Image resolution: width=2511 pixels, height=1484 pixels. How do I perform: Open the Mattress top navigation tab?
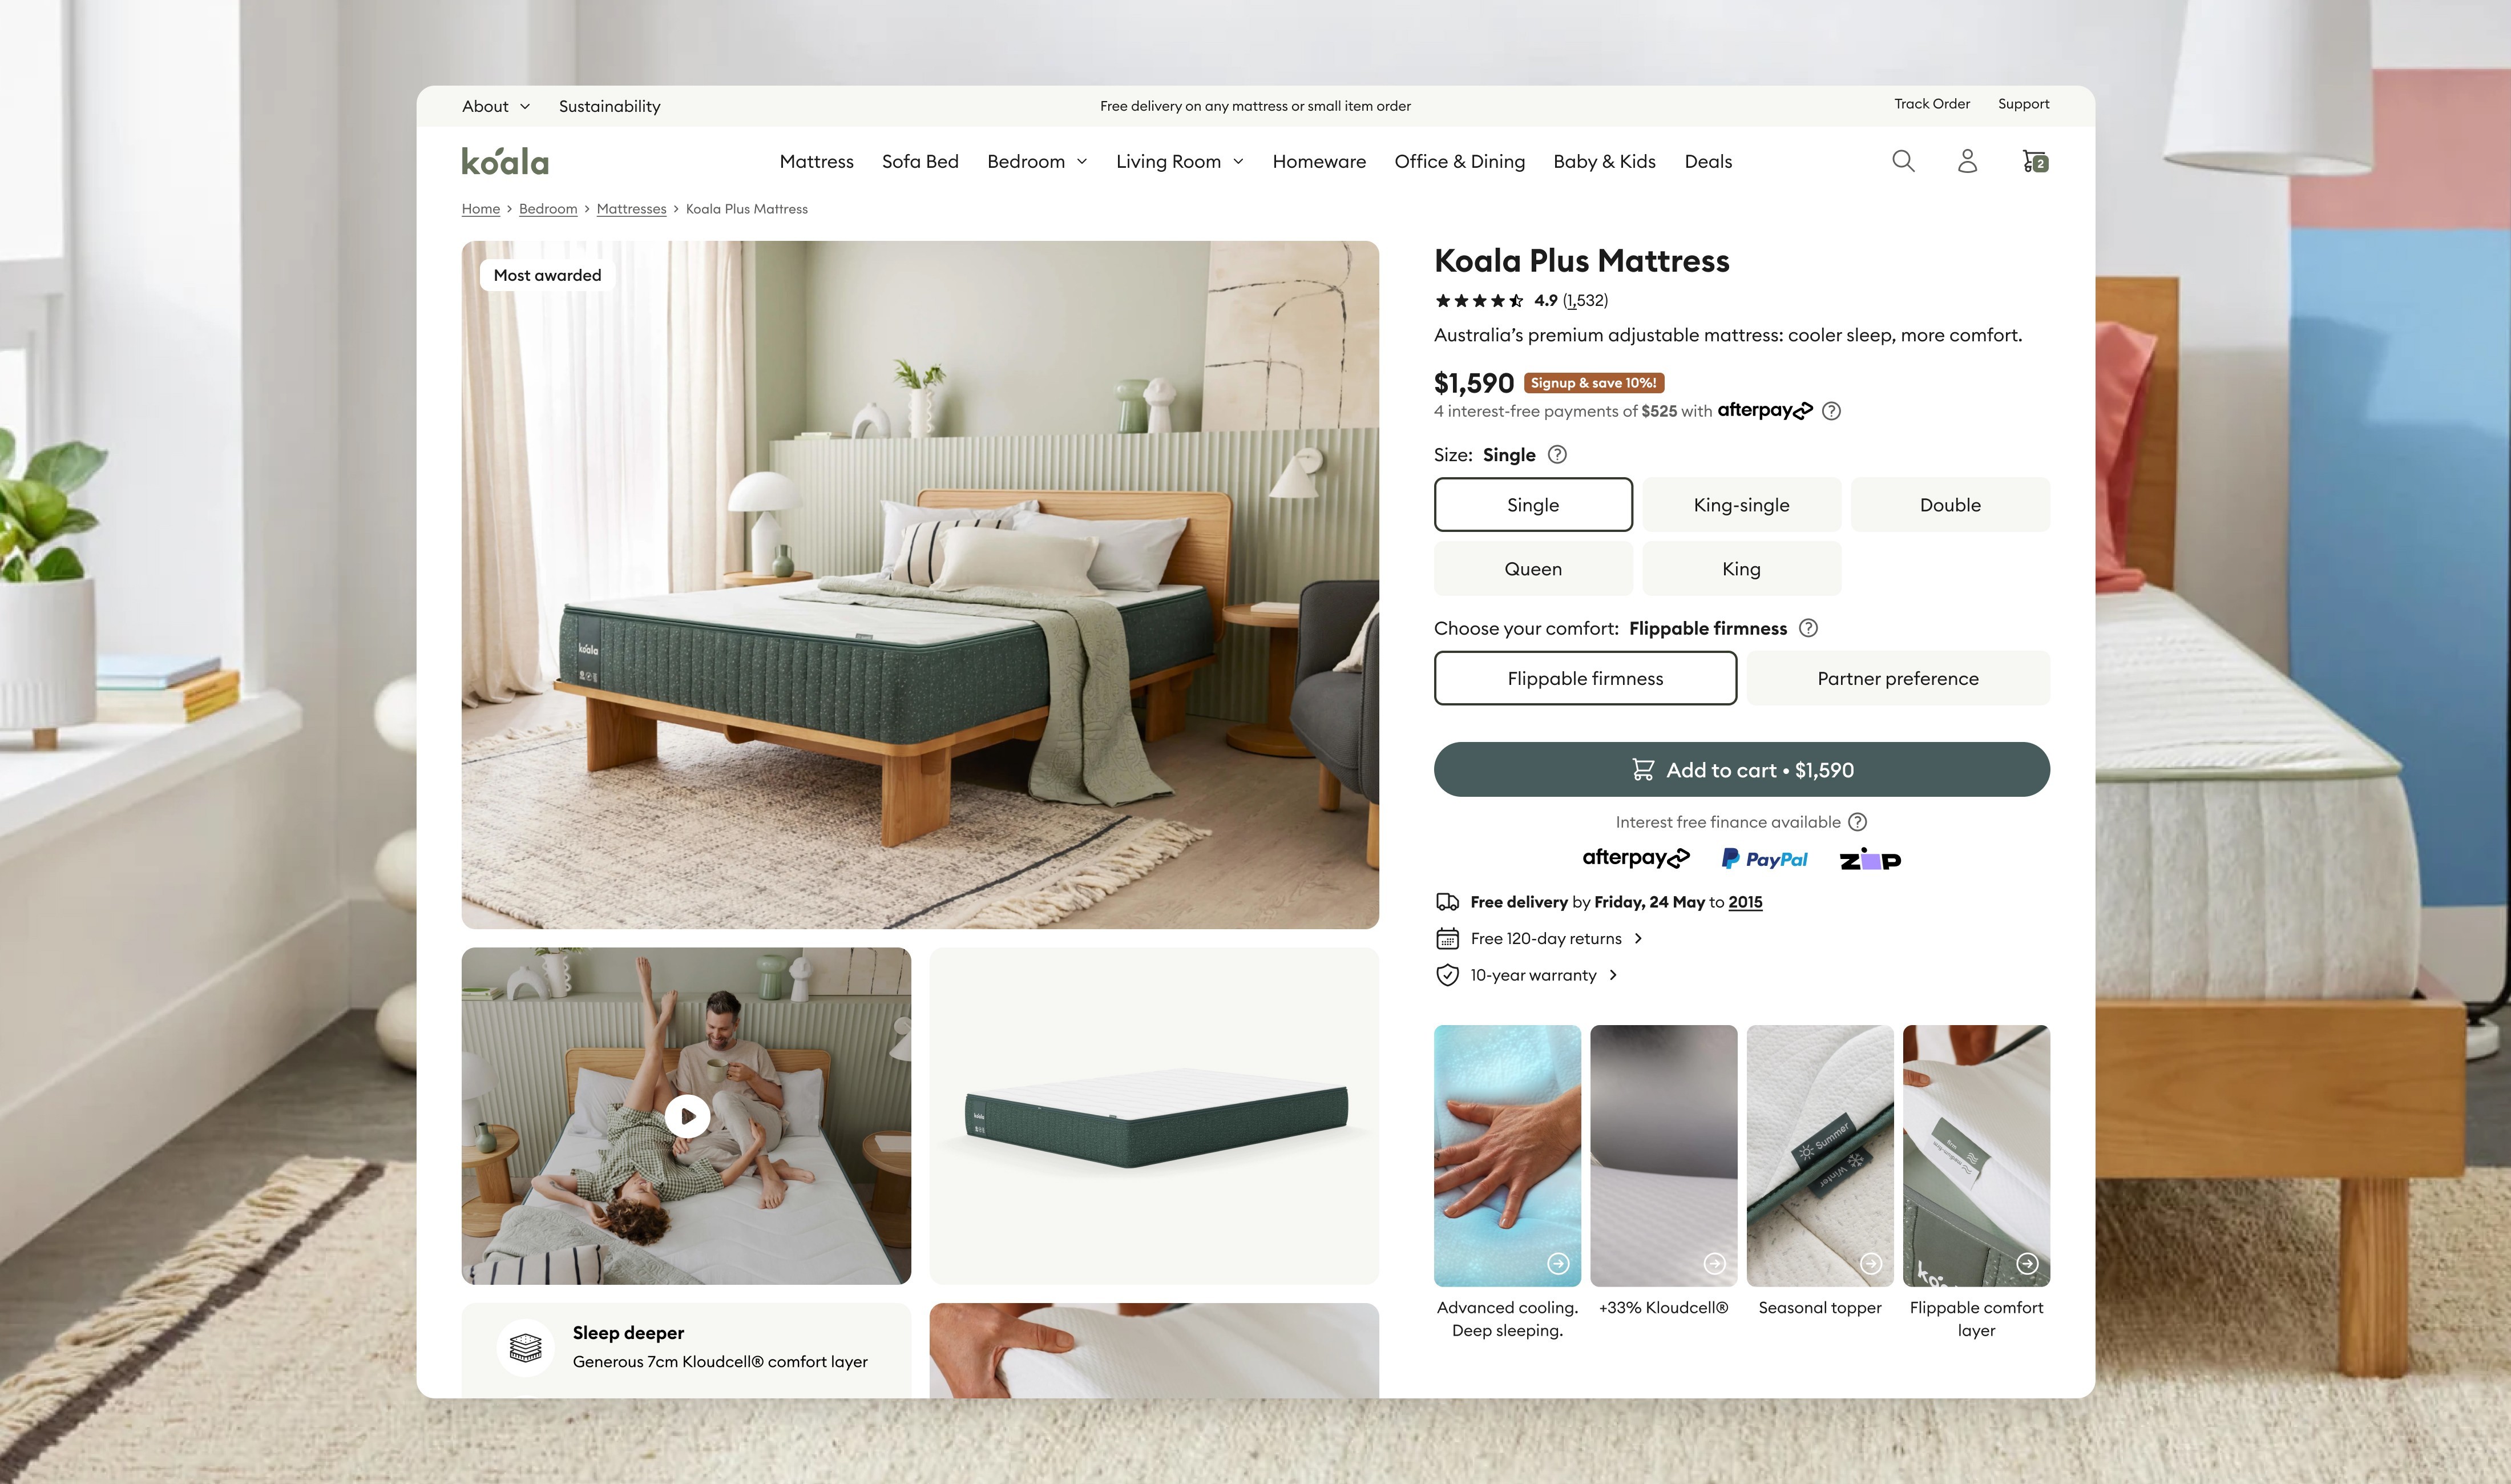pos(816,161)
